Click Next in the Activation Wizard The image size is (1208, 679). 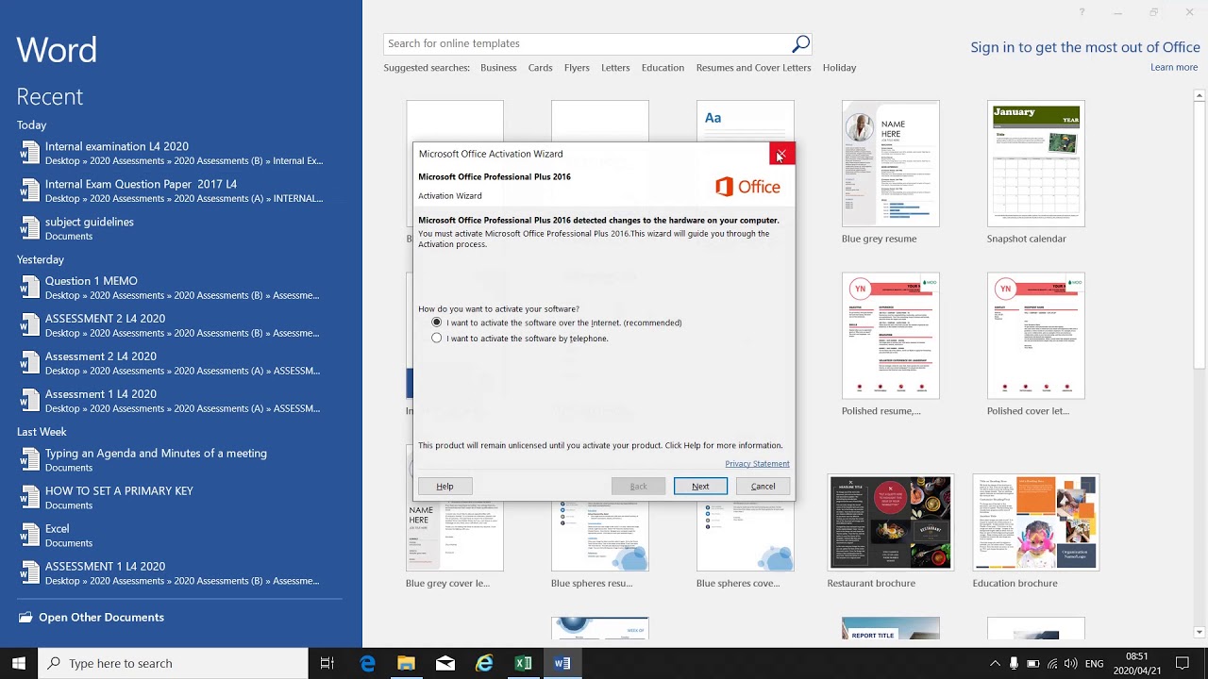tap(700, 487)
